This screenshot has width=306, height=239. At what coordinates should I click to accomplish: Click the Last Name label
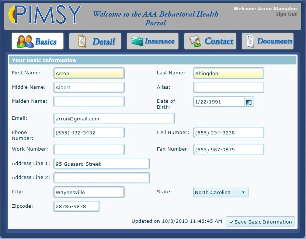pyautogui.click(x=171, y=73)
